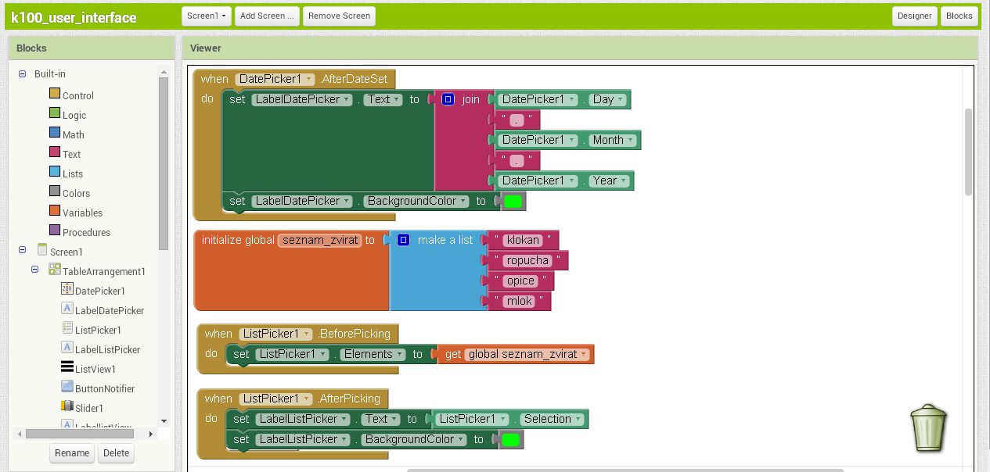Switch to Designer view

click(x=915, y=16)
